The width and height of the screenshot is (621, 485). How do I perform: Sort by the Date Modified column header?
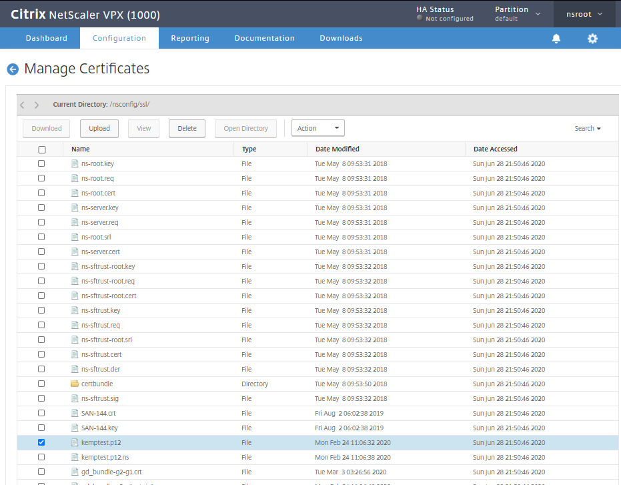tap(337, 149)
